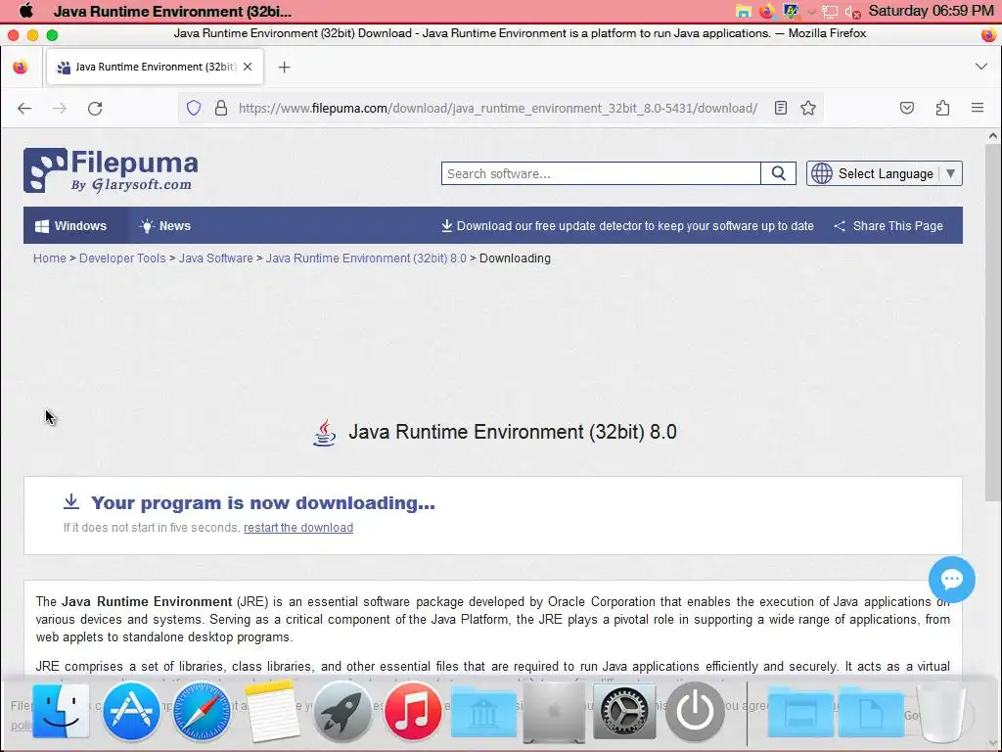Go to Home breadcrumb
Viewport: 1002px width, 752px height.
(49, 258)
